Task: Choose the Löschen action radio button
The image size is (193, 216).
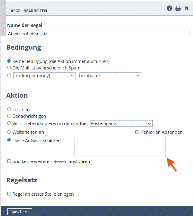Action: click(x=9, y=110)
